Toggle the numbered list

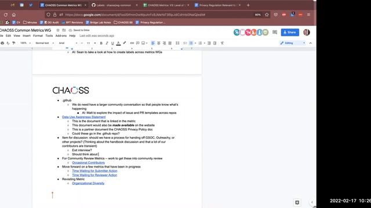[200, 43]
